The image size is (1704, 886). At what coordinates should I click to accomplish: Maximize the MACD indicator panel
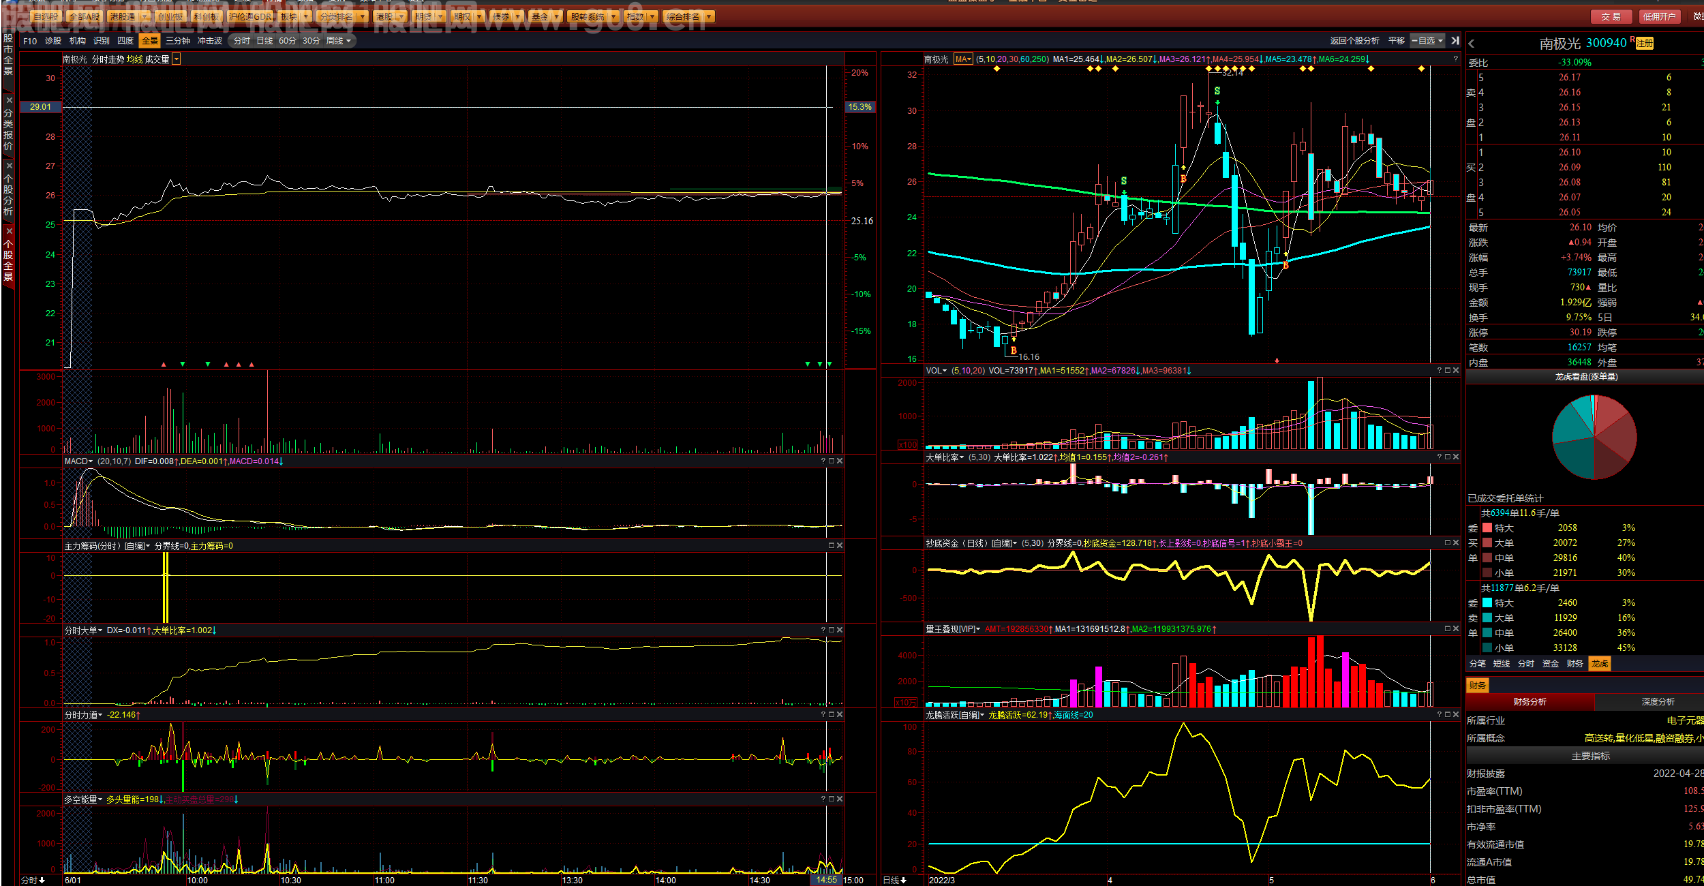(x=832, y=461)
